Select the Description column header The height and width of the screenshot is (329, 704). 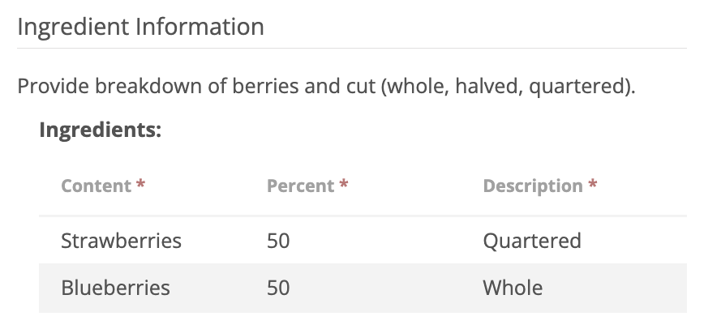[532, 186]
